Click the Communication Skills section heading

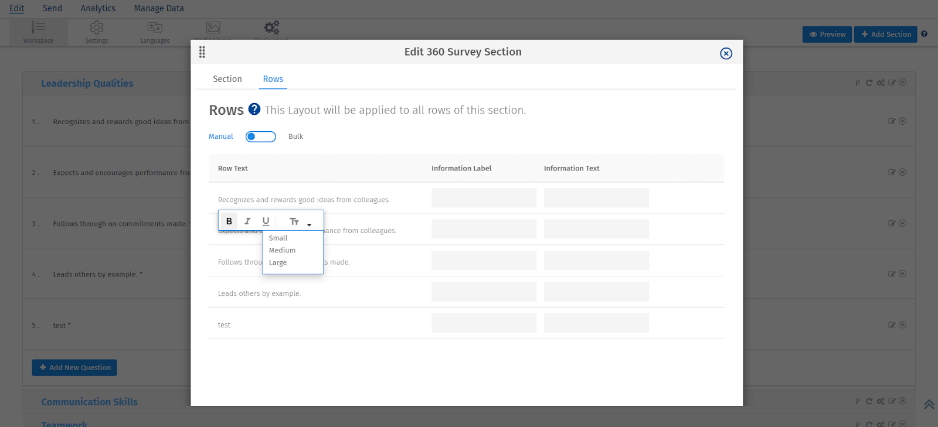click(89, 402)
